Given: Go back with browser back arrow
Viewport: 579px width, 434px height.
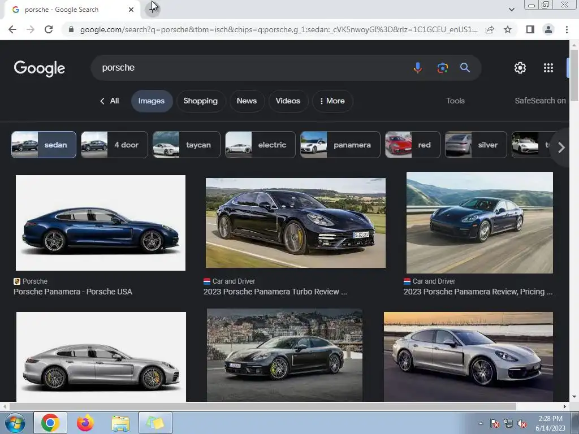Looking at the screenshot, I should [x=12, y=29].
